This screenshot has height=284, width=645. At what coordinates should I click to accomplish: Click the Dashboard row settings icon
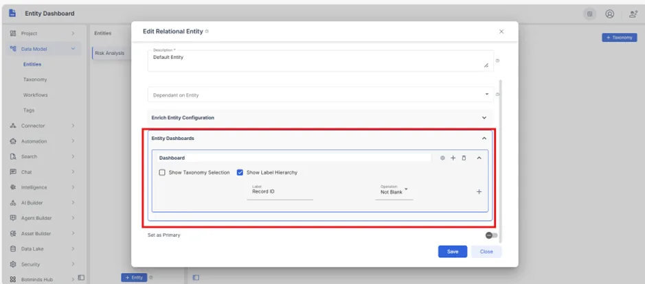pos(442,158)
